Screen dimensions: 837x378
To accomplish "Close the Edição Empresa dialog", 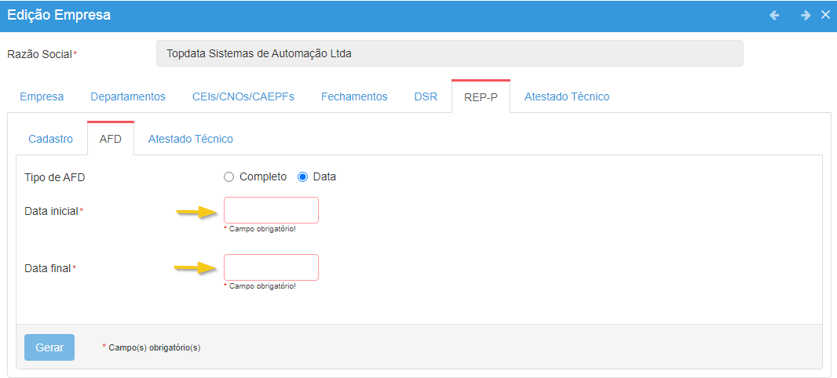I will click(825, 15).
